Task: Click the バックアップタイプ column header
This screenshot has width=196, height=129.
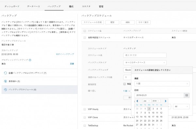Action: pos(132,31)
